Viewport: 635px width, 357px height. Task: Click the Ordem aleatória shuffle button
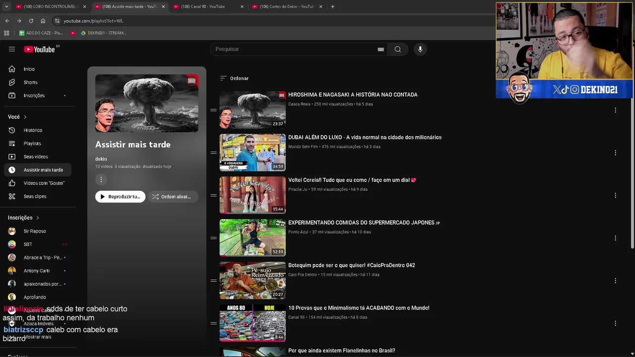tap(173, 197)
